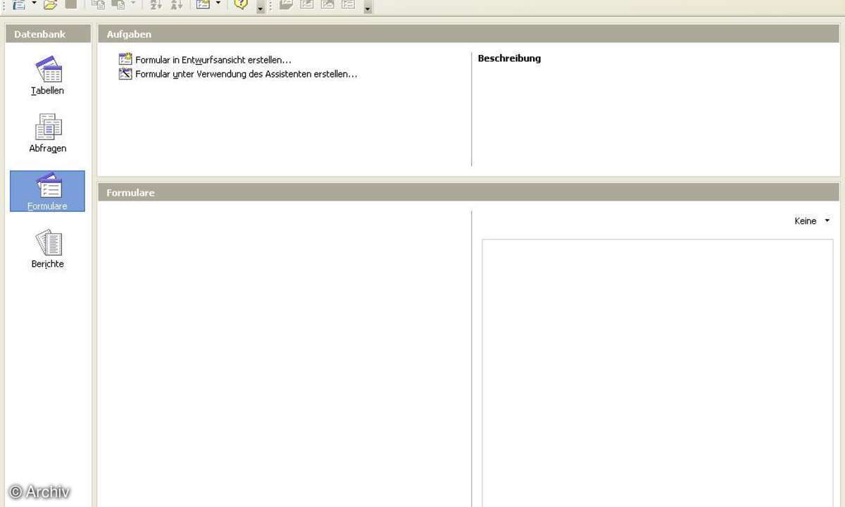Open the new document dropdown arrow
The width and height of the screenshot is (845, 507).
coord(34,4)
